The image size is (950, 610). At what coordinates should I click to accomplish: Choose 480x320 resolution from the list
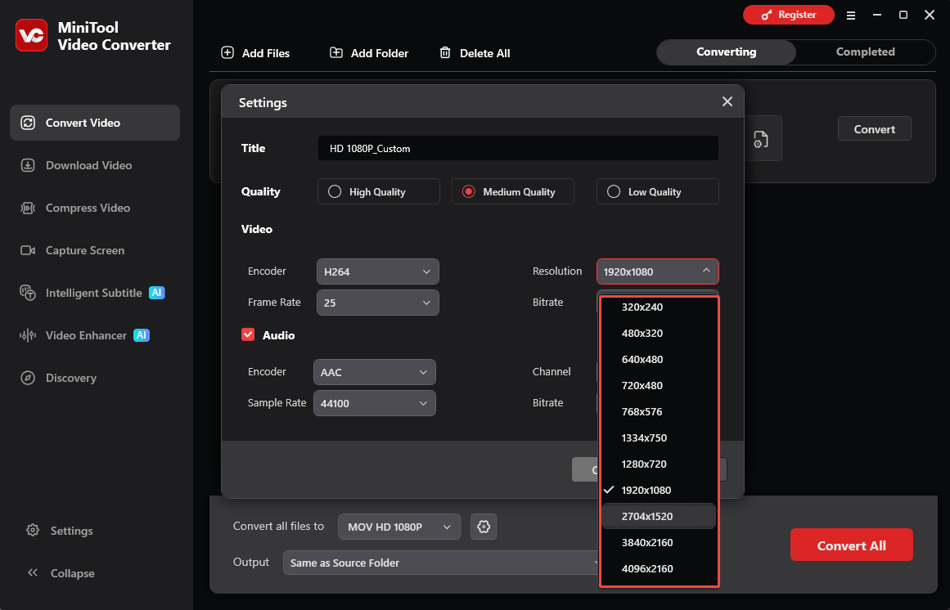coord(659,333)
